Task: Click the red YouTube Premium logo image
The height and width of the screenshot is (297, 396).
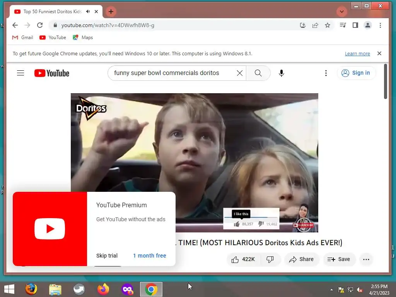Action: (x=50, y=229)
